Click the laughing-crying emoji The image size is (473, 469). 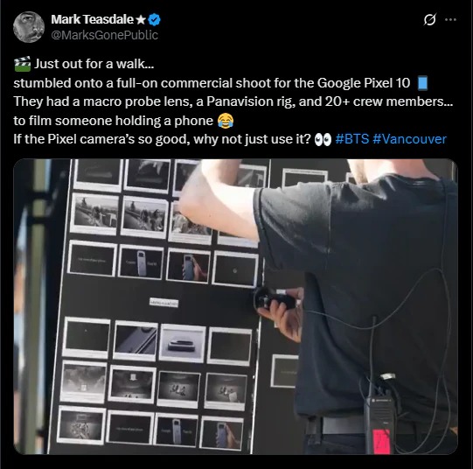226,121
